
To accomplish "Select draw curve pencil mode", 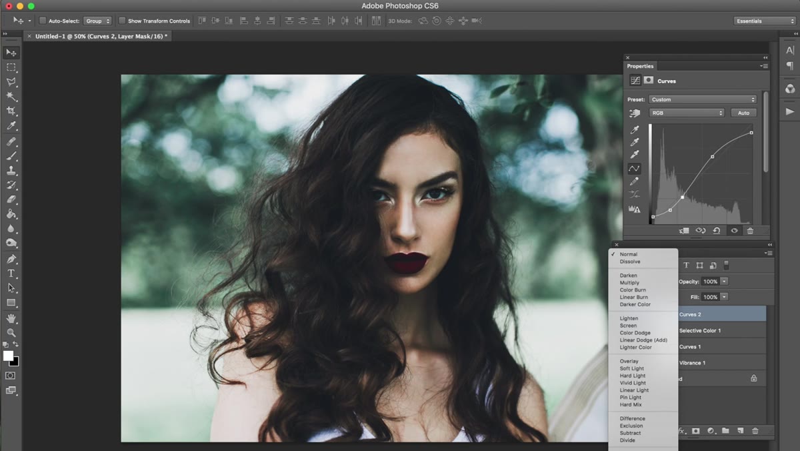I will pos(635,181).
